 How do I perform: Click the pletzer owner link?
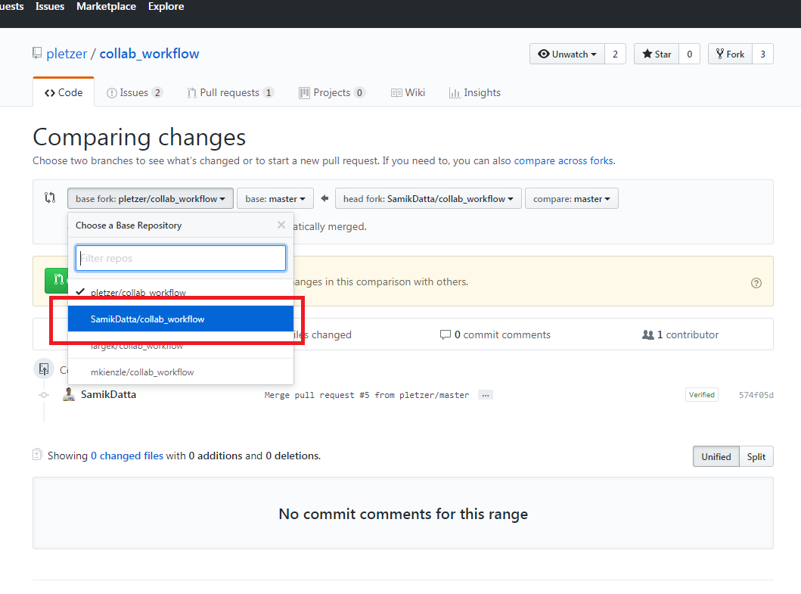[67, 54]
